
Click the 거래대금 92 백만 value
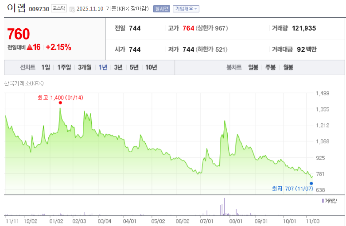click(x=307, y=50)
